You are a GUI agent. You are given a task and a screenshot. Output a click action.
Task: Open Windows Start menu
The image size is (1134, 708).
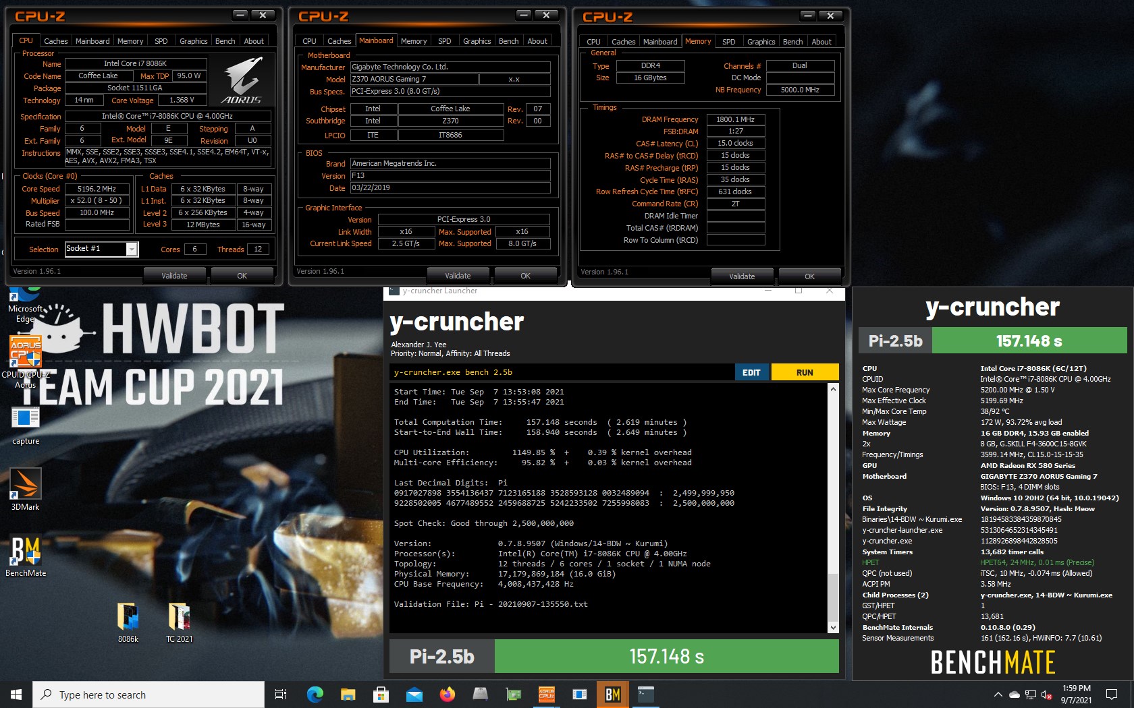[x=16, y=695]
